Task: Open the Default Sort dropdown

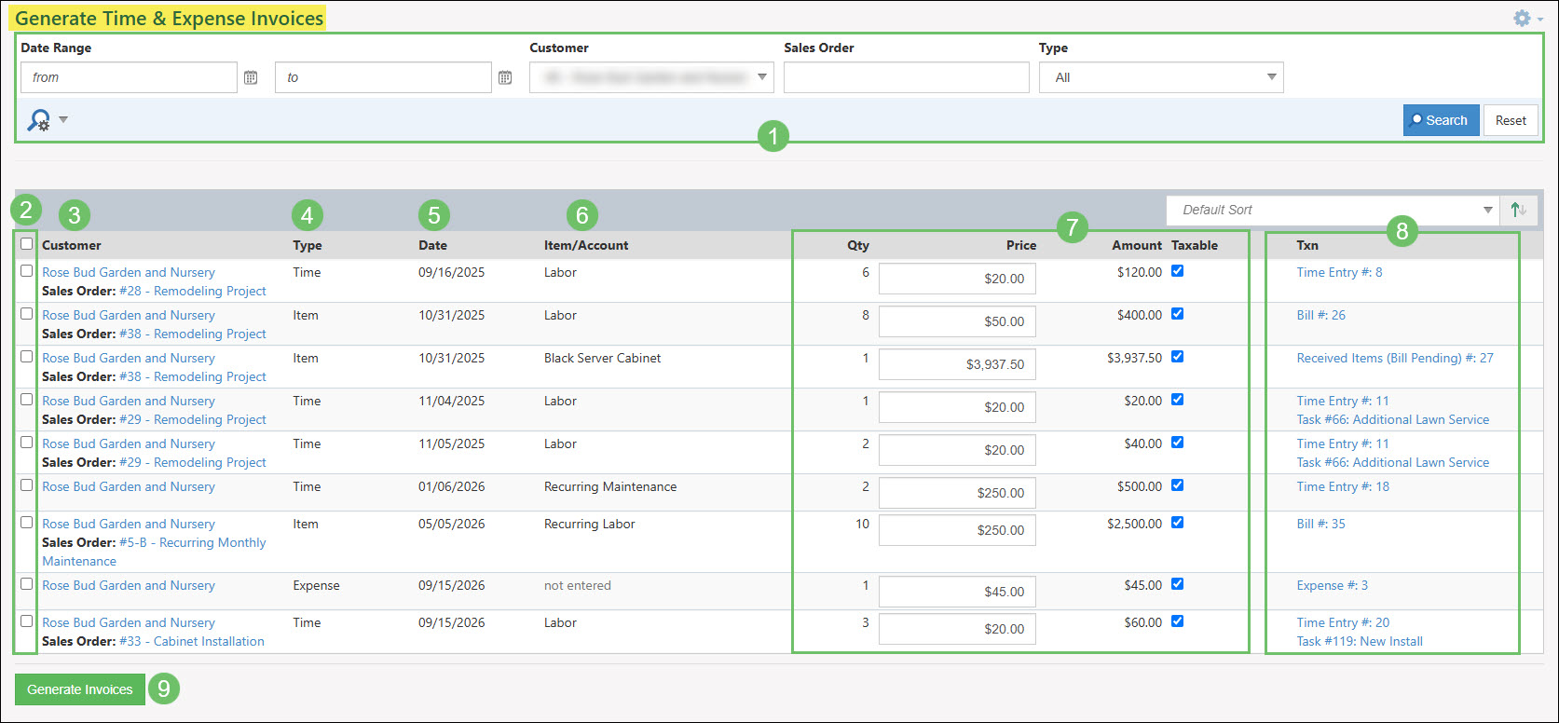Action: (x=1333, y=210)
